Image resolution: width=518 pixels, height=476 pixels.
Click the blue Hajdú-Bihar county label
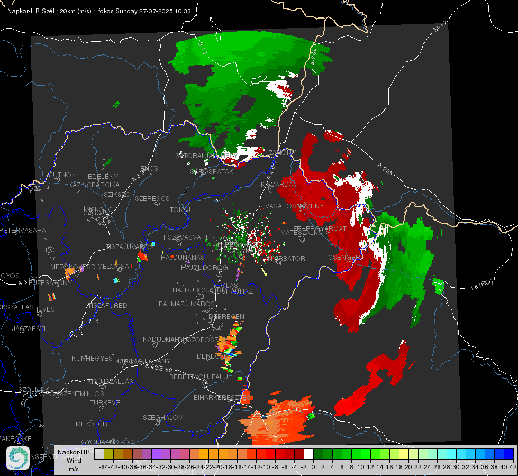[x=132, y=334]
